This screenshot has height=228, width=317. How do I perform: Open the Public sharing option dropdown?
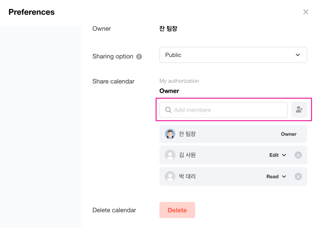[233, 55]
